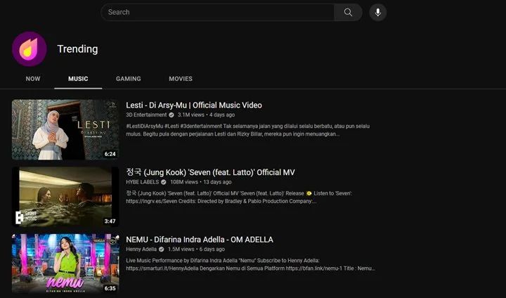Screen dimensions: 506x298
Task: Open the GAMING tab
Action: [129, 79]
